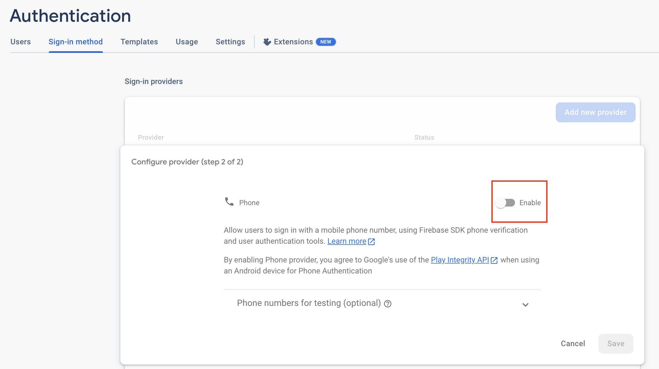Viewport: 659px width, 369px height.
Task: Open the Learn more link
Action: (347, 241)
